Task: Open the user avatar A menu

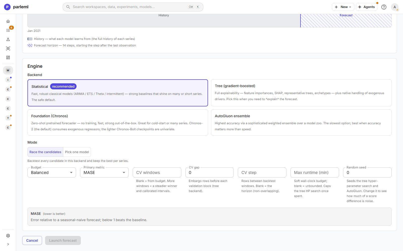Action: tap(395, 7)
